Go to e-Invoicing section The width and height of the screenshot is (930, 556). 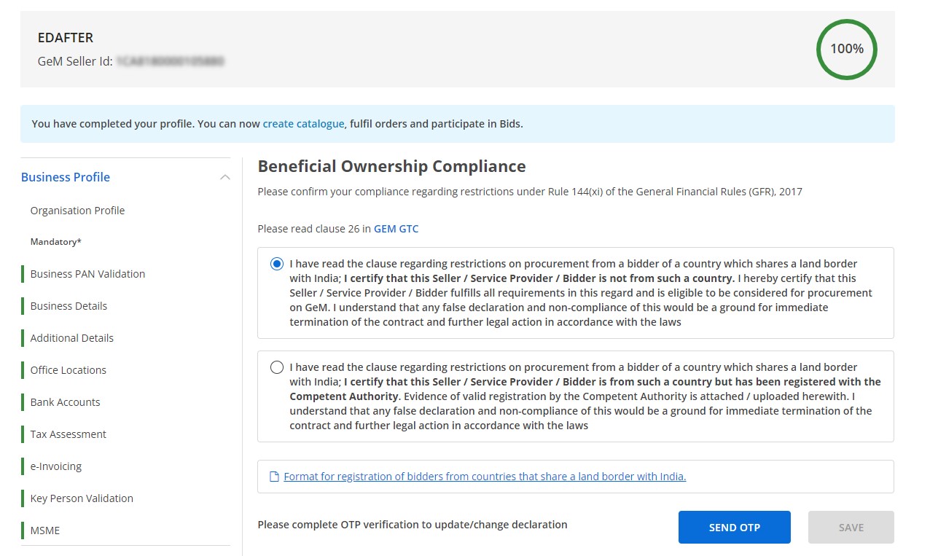tap(55, 466)
